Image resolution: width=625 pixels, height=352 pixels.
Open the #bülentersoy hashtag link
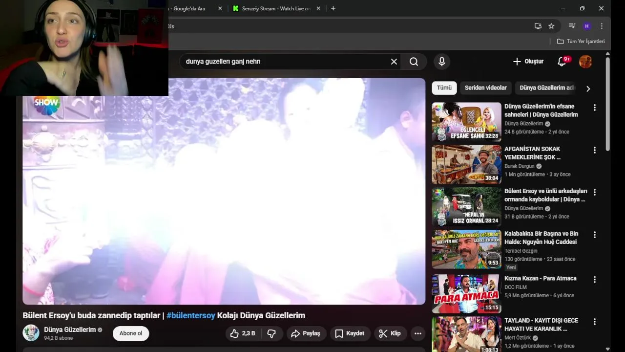pos(191,315)
